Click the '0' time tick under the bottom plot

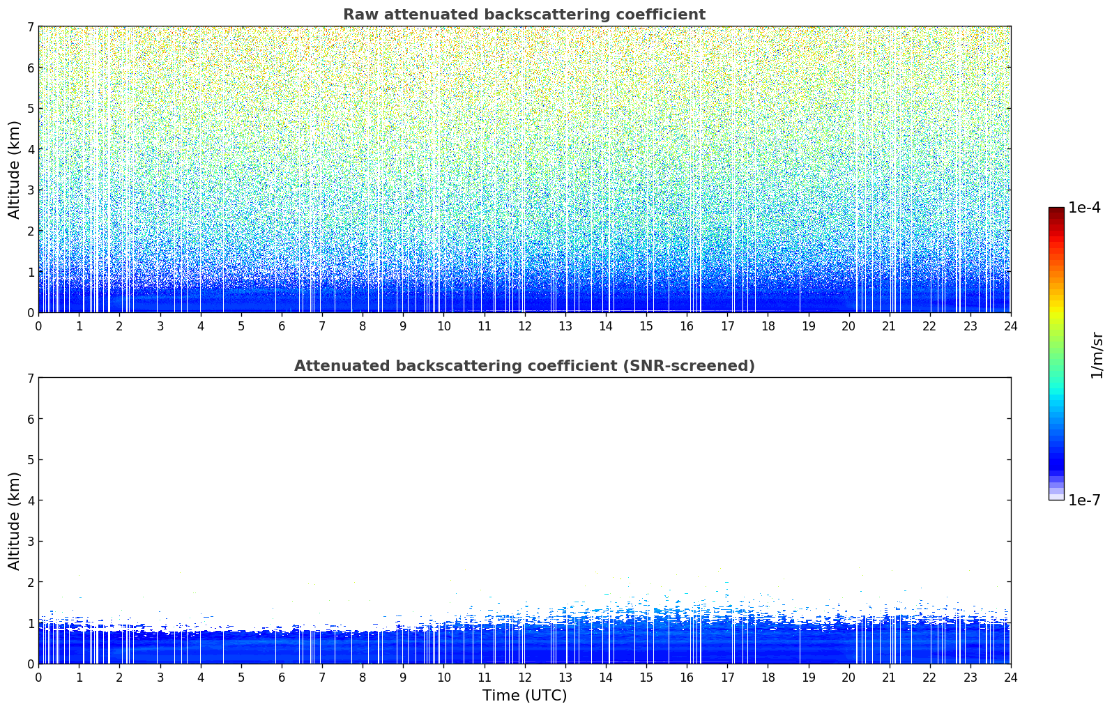38,678
